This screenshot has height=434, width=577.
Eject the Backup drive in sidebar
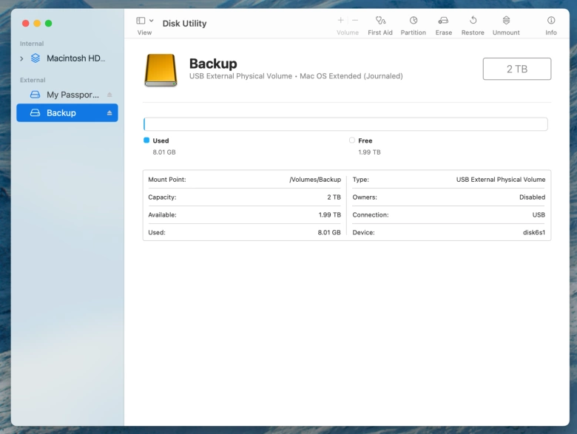click(x=109, y=113)
